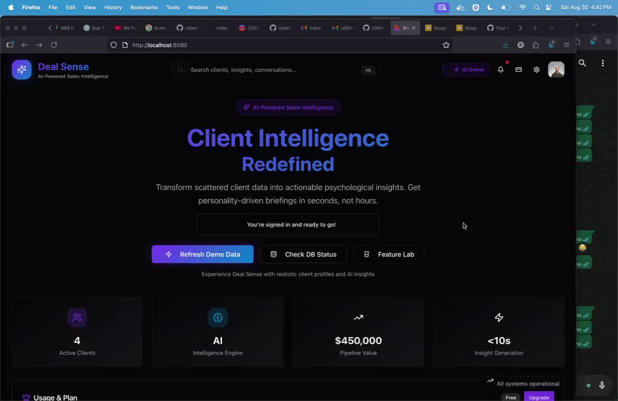Screen dimensions: 618x401
Task: Click battery status in menu bar
Action: [506, 7]
